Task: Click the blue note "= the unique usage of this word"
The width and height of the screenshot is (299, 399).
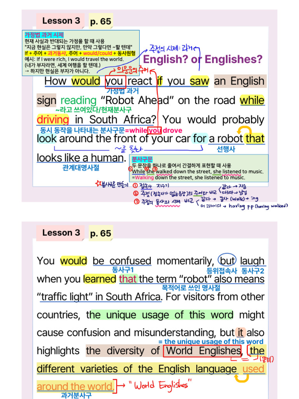Action: point(211,341)
